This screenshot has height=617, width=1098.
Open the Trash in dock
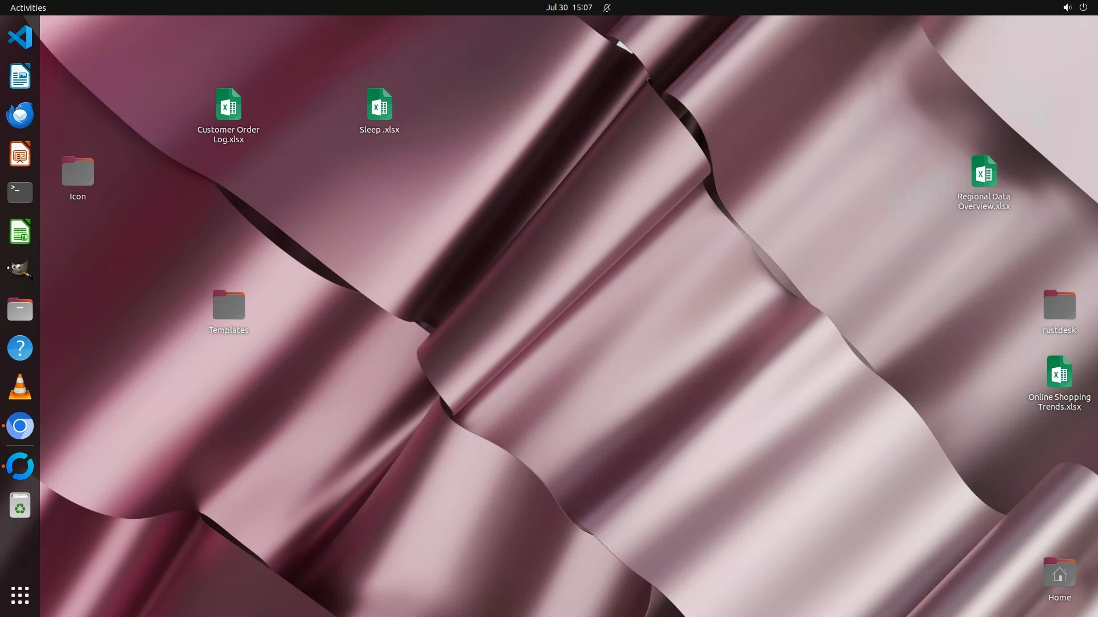click(x=20, y=506)
